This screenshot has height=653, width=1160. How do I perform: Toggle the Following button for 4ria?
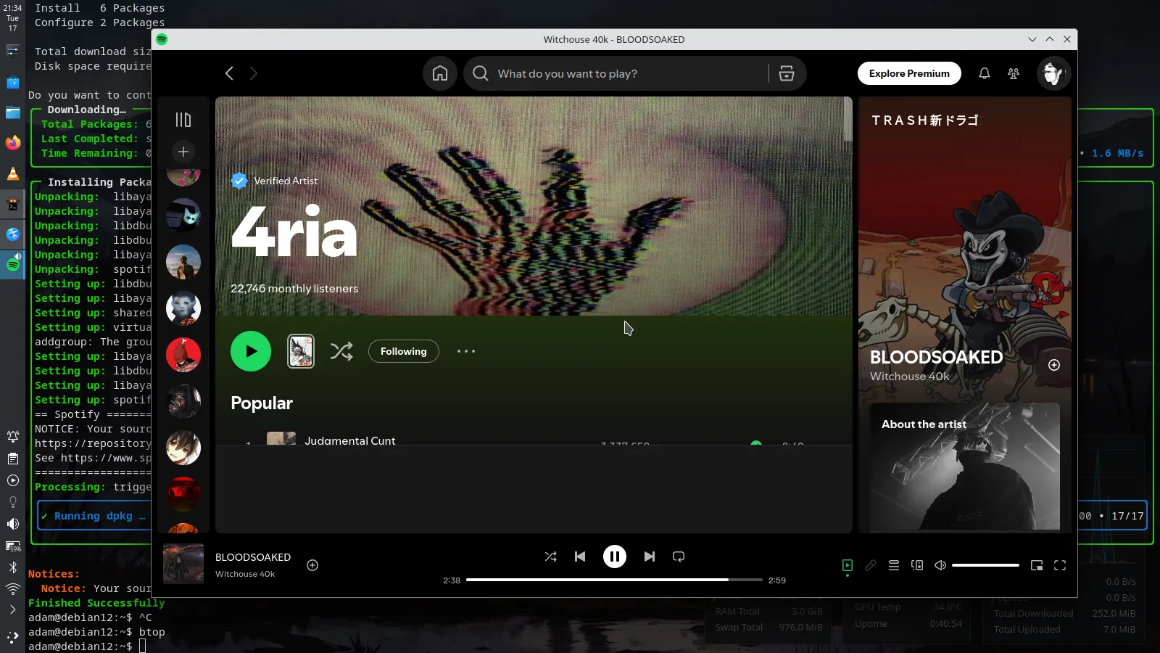click(x=404, y=351)
